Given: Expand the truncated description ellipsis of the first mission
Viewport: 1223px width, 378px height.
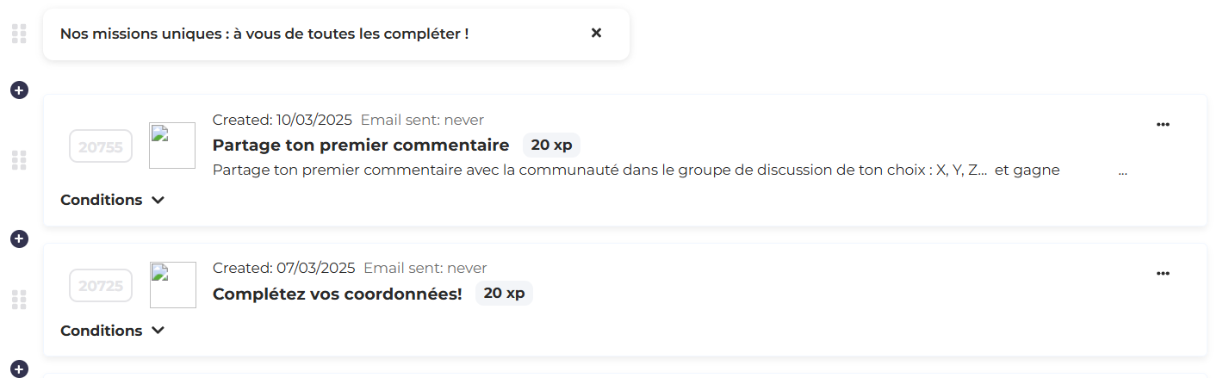Looking at the screenshot, I should [x=1122, y=170].
